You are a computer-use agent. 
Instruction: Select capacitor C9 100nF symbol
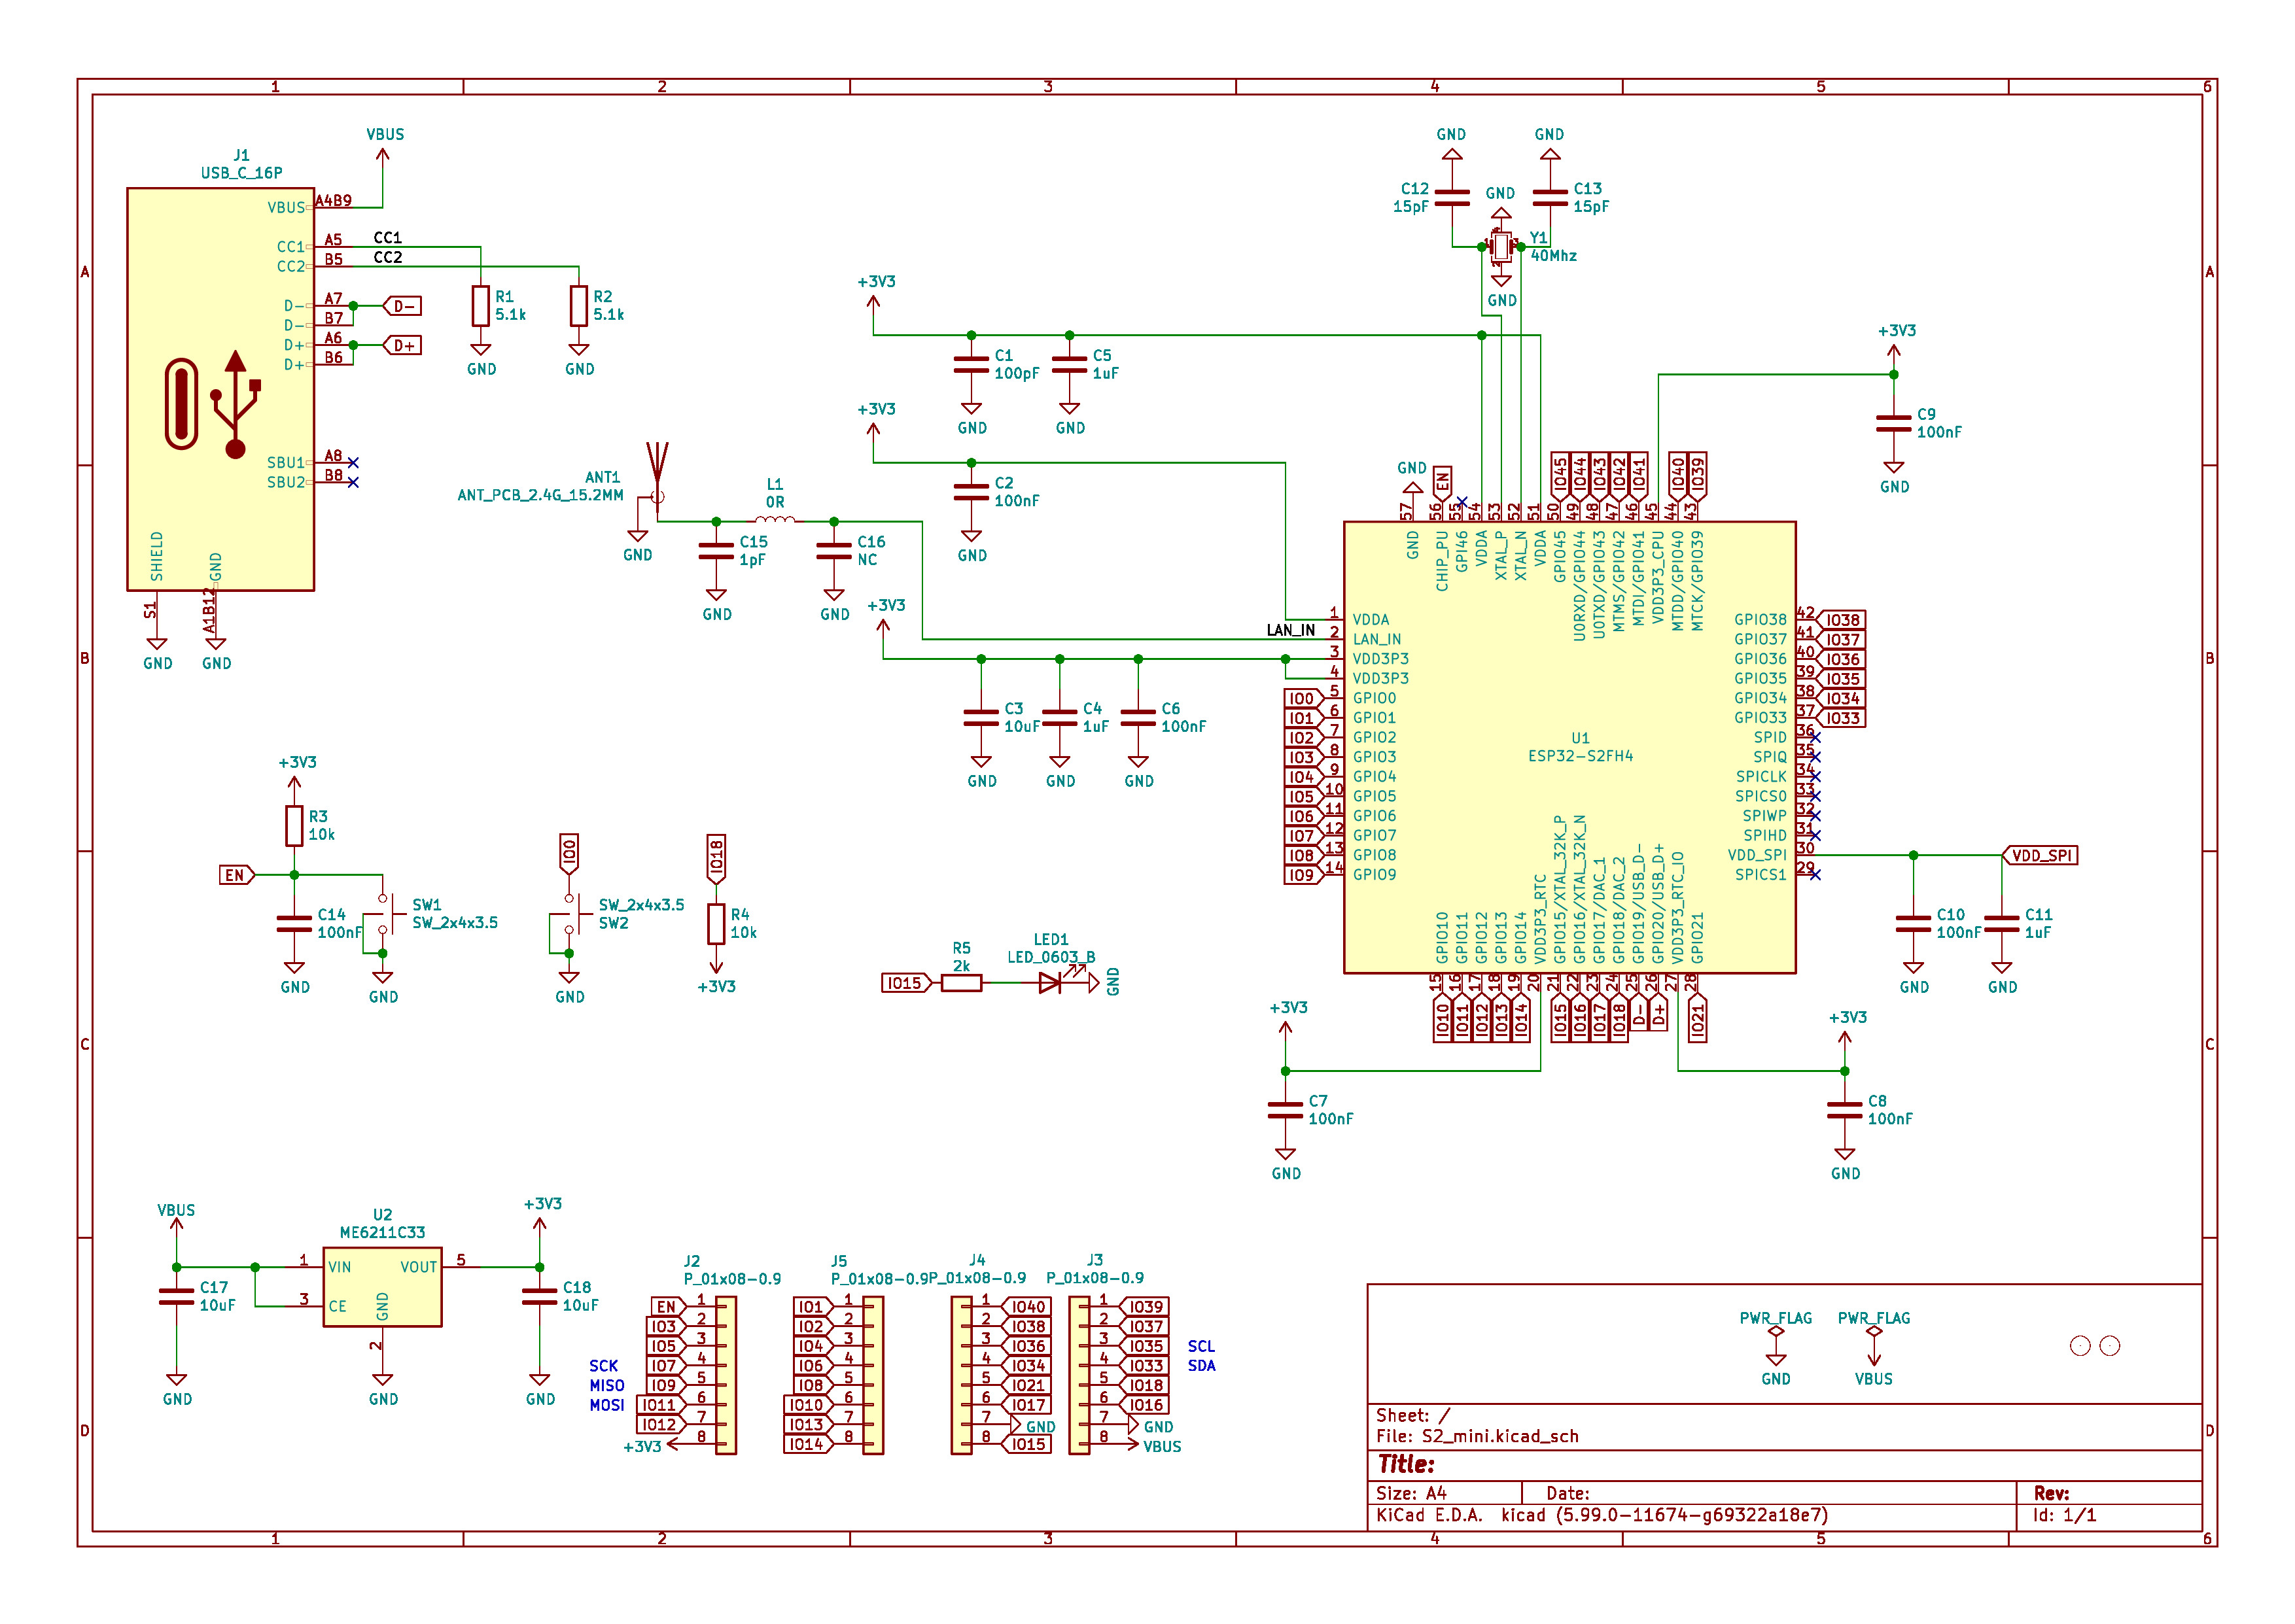click(1893, 424)
